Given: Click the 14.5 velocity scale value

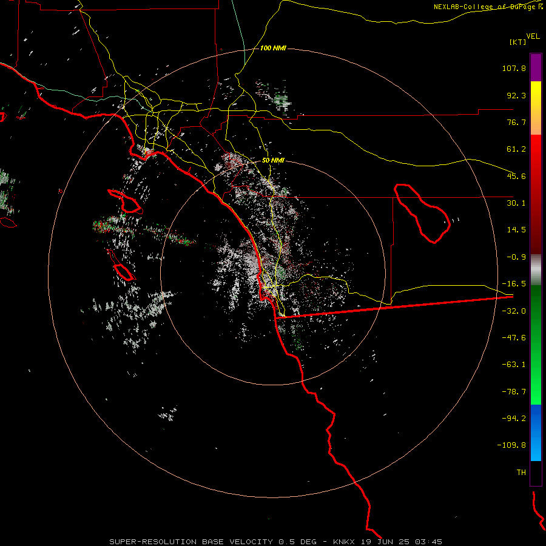Looking at the screenshot, I should click(x=516, y=230).
